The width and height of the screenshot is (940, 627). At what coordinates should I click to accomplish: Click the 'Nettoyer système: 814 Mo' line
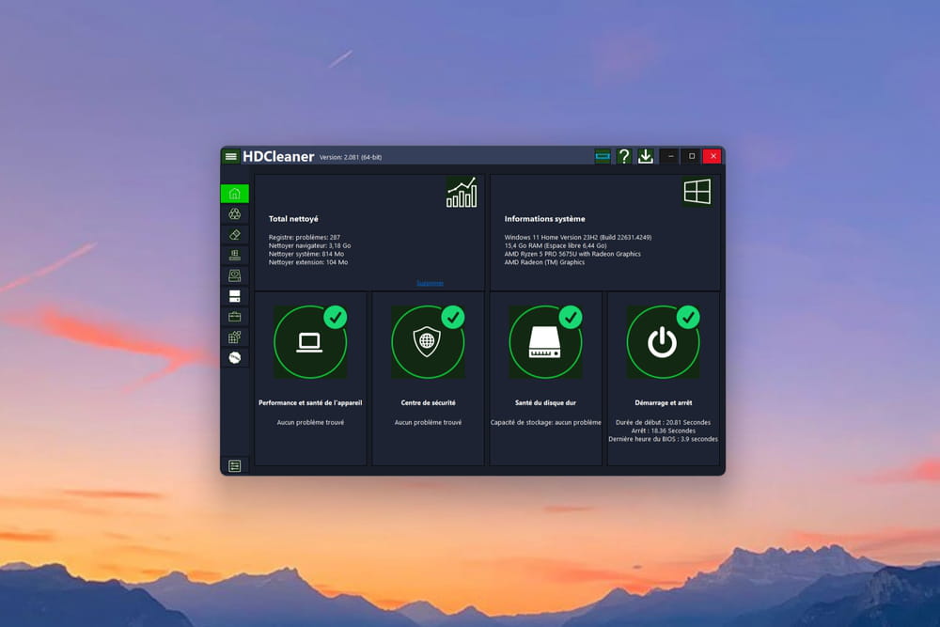pyautogui.click(x=305, y=254)
